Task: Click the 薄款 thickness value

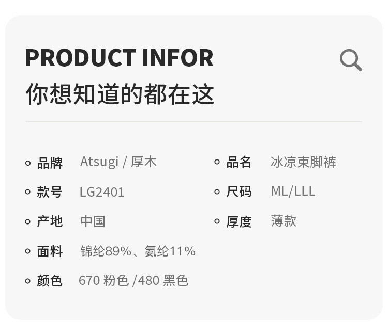Action: (x=283, y=221)
